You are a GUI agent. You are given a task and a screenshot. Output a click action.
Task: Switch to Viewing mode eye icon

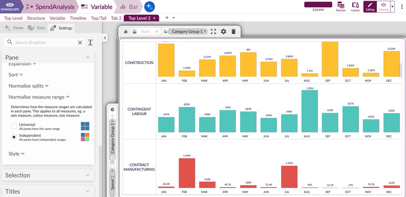pyautogui.click(x=383, y=6)
